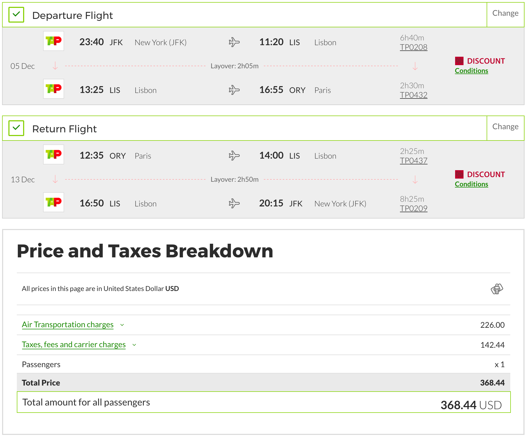Click airplane icon on the 23:40 JFK flight
Image resolution: width=525 pixels, height=437 pixels.
234,42
